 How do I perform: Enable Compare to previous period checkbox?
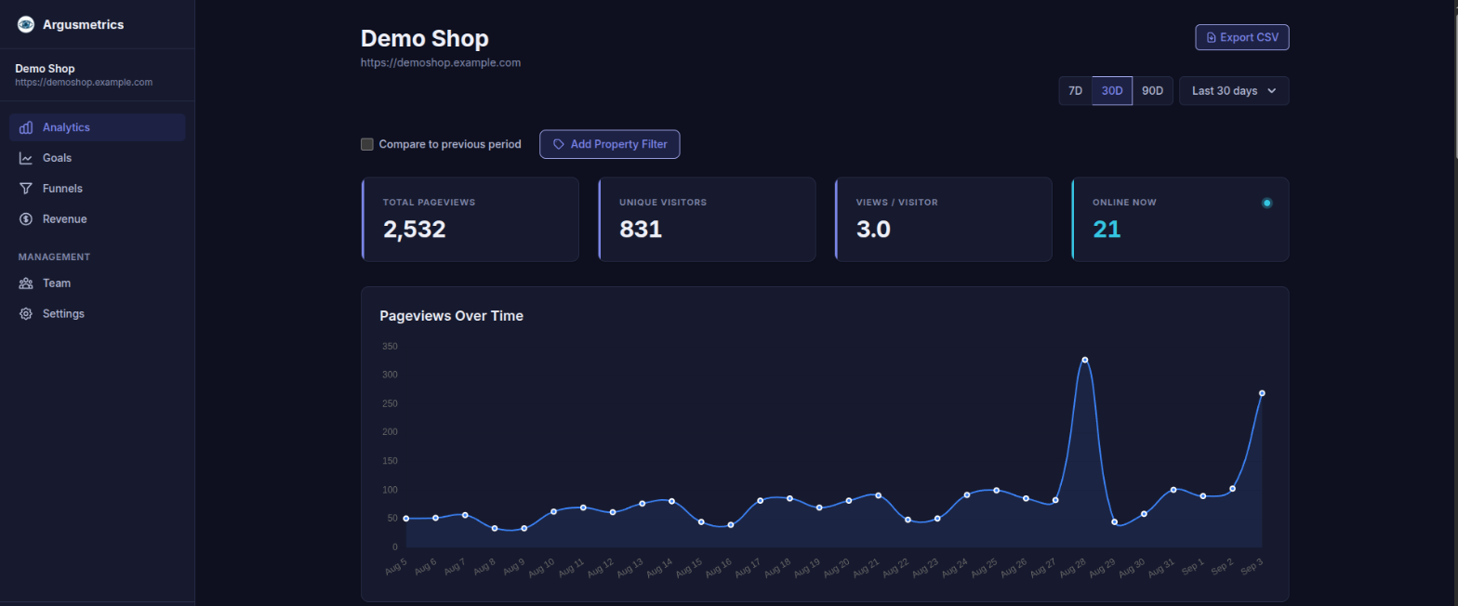click(367, 144)
